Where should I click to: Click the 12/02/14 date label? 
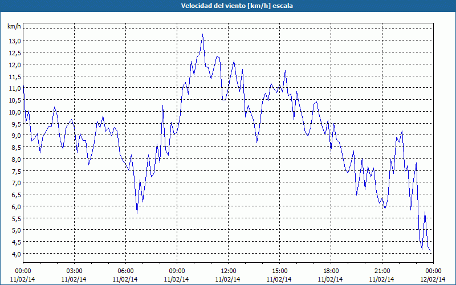(x=433, y=279)
